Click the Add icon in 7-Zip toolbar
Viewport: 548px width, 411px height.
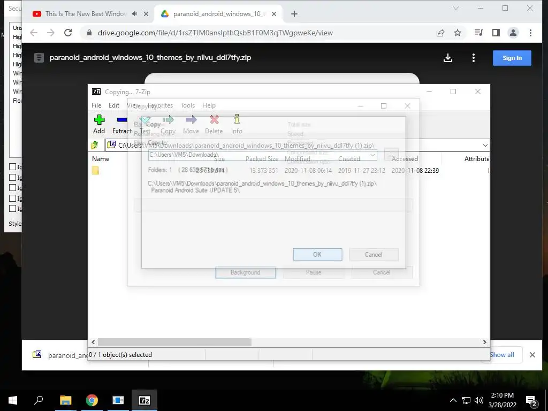click(99, 120)
